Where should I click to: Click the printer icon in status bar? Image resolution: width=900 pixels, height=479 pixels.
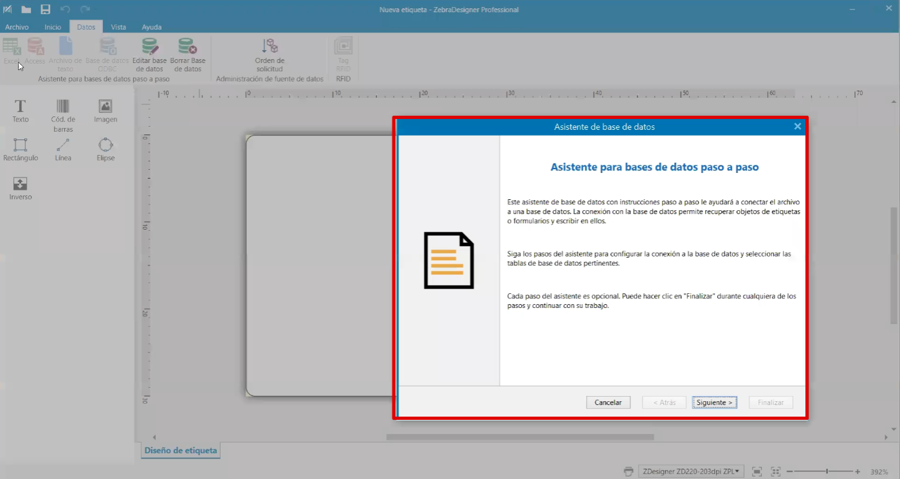pos(629,471)
